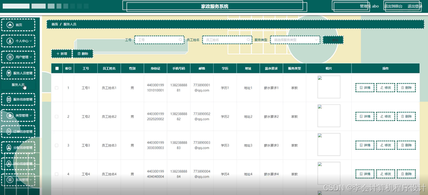Tick the checkbox for row 工号4
This screenshot has width=428, height=195.
tap(57, 174)
